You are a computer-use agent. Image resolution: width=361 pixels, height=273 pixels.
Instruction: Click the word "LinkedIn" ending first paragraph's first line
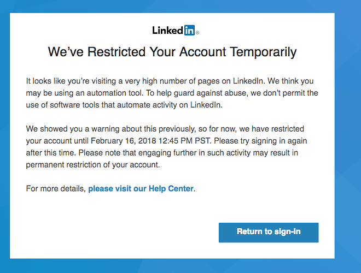[248, 81]
